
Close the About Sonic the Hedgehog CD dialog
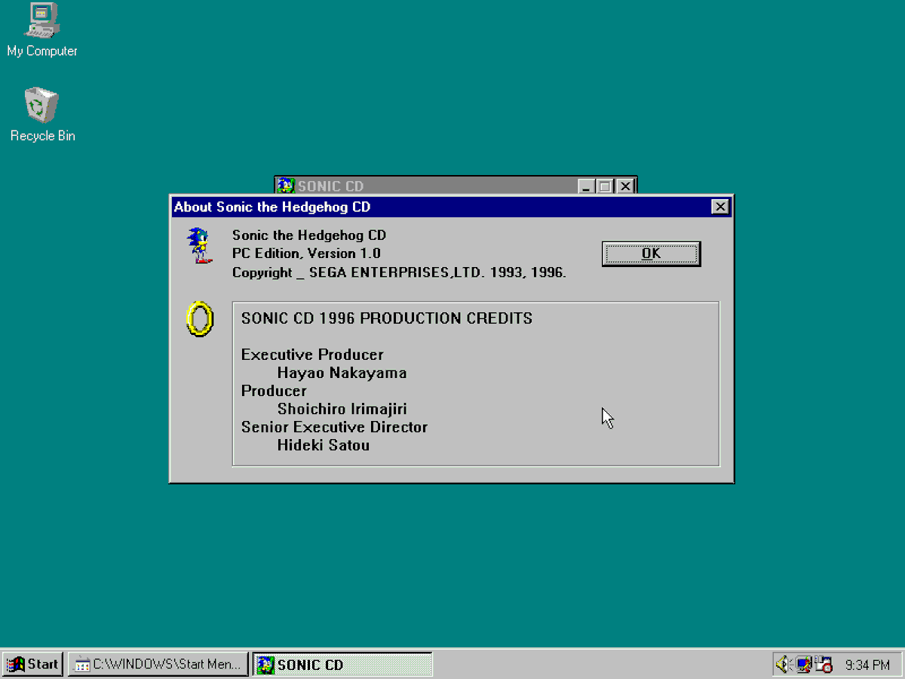tap(720, 207)
